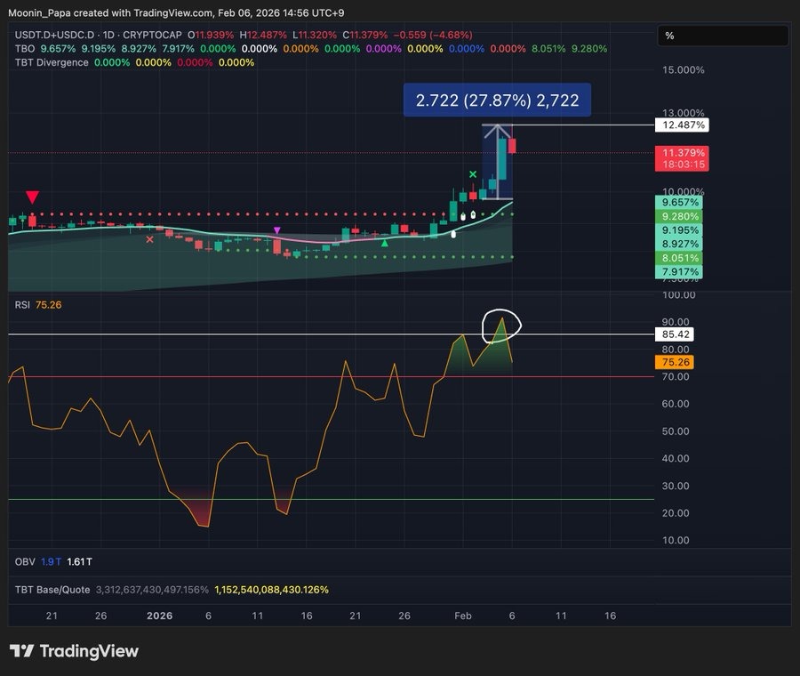This screenshot has width=800, height=676.
Task: Click the green X signal marker
Action: (475, 175)
